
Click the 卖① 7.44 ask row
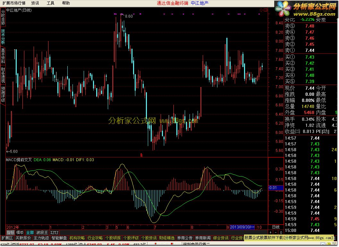pos(310,50)
